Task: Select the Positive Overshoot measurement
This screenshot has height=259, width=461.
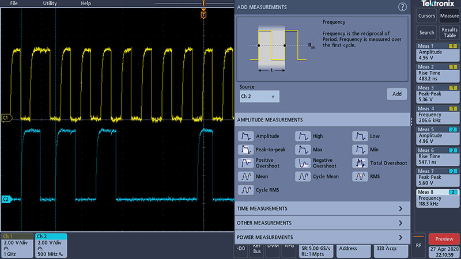Action: click(x=246, y=163)
